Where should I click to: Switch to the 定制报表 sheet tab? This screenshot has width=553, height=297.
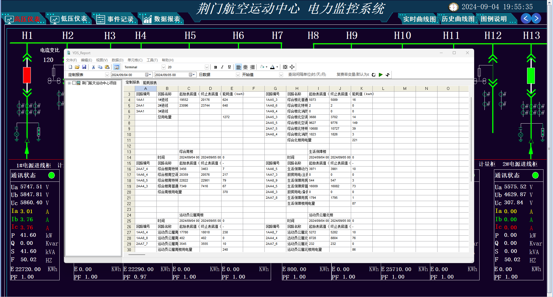coord(132,82)
